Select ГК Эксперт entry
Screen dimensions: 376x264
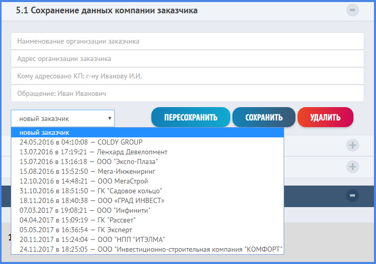[147, 230]
